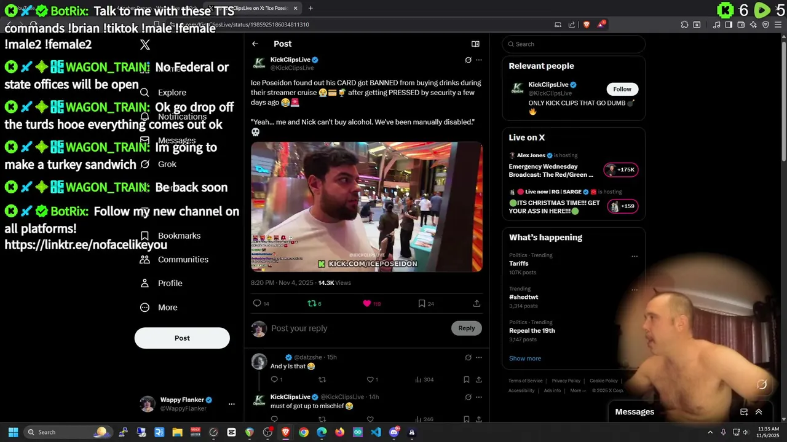Open Privacy Policy footer link
The height and width of the screenshot is (442, 787).
(x=566, y=381)
